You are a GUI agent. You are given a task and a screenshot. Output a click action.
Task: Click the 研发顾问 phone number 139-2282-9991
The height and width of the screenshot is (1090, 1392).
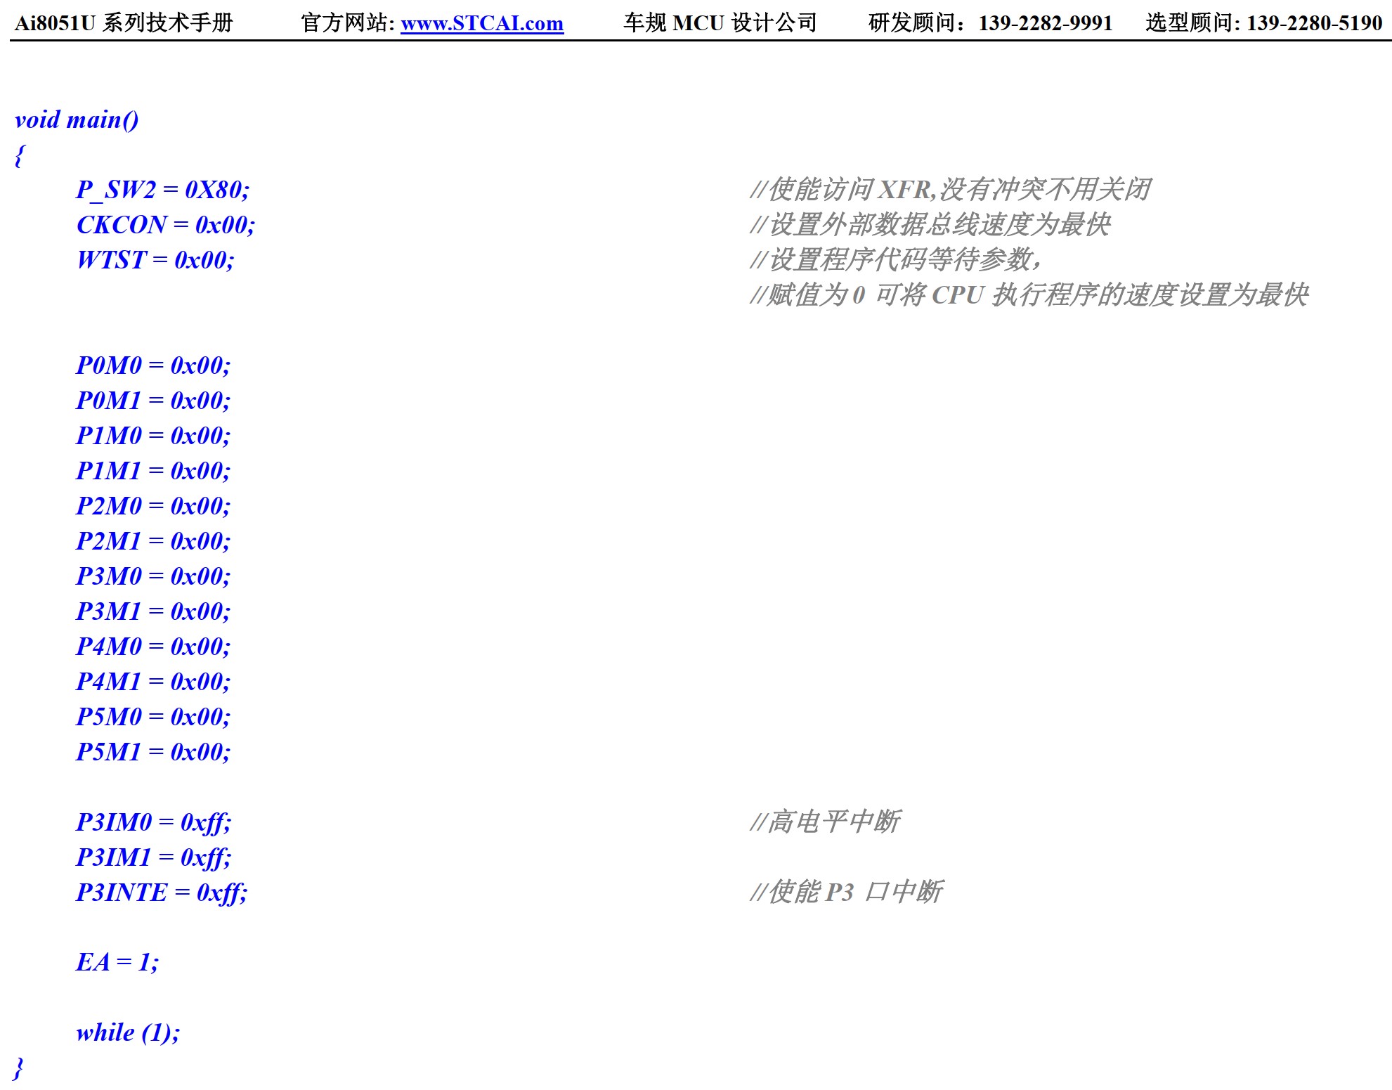[1045, 23]
